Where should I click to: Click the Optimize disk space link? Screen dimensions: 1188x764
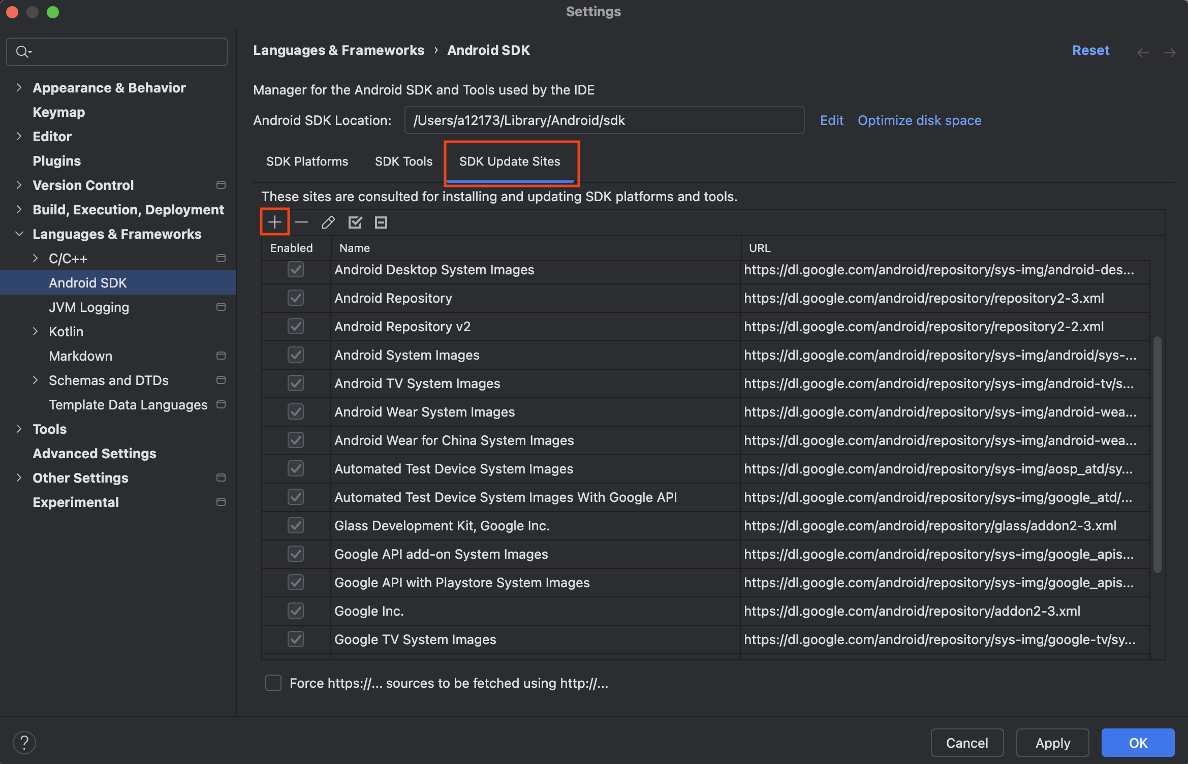pos(919,120)
